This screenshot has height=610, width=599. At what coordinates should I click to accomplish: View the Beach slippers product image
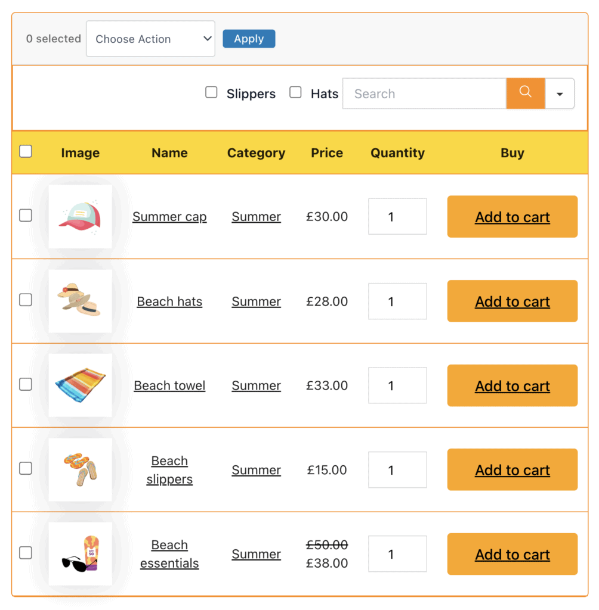[x=80, y=469]
